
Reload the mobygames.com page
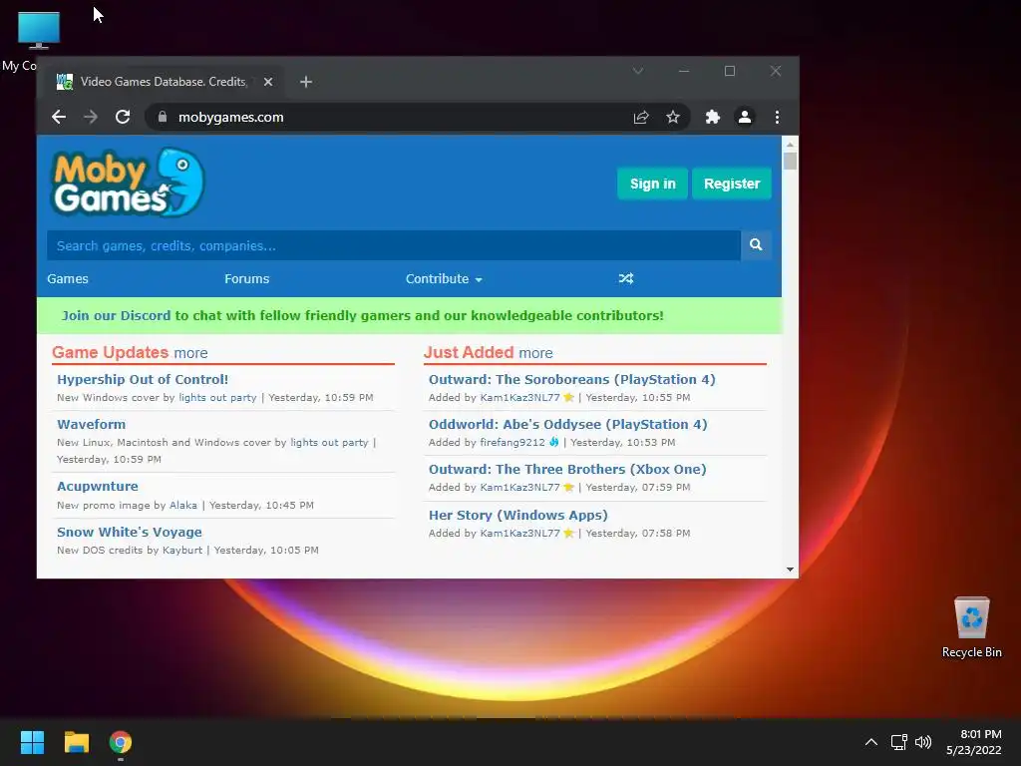point(123,117)
